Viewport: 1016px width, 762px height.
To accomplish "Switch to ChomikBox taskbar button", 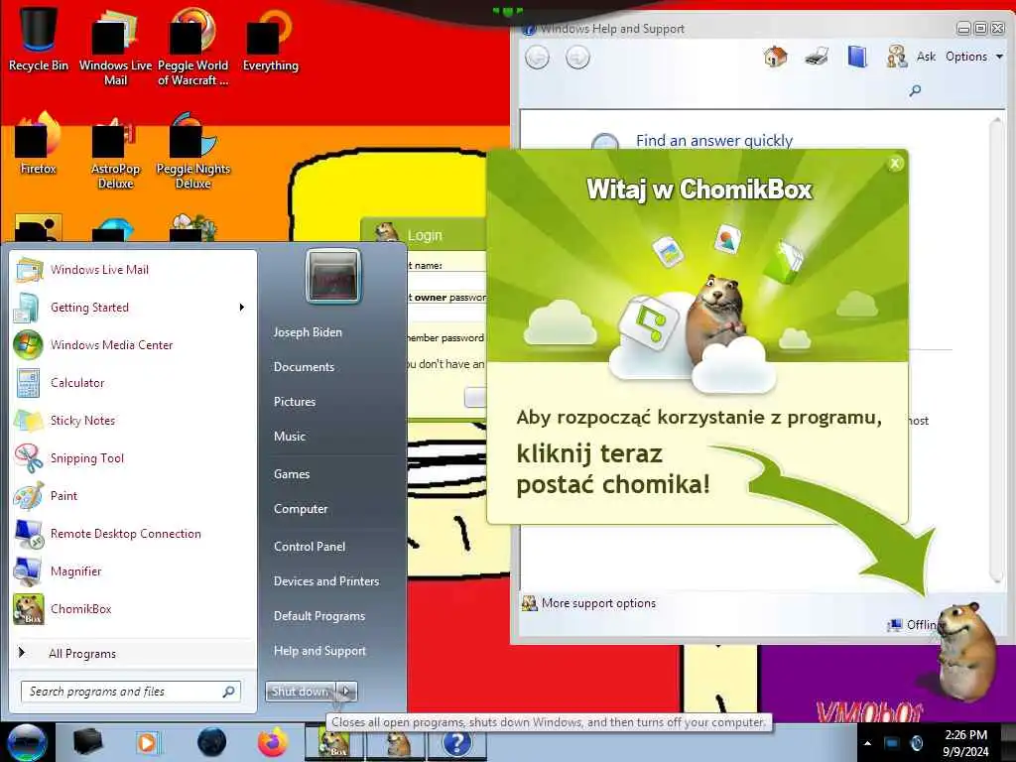I will [335, 742].
